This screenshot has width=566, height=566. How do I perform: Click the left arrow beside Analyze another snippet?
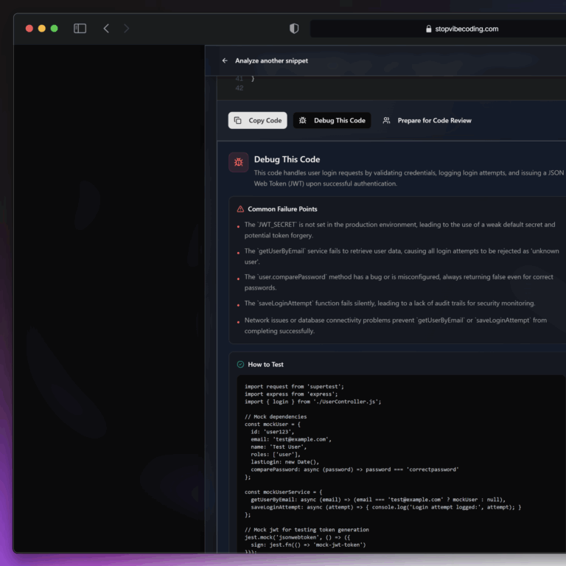pyautogui.click(x=225, y=60)
